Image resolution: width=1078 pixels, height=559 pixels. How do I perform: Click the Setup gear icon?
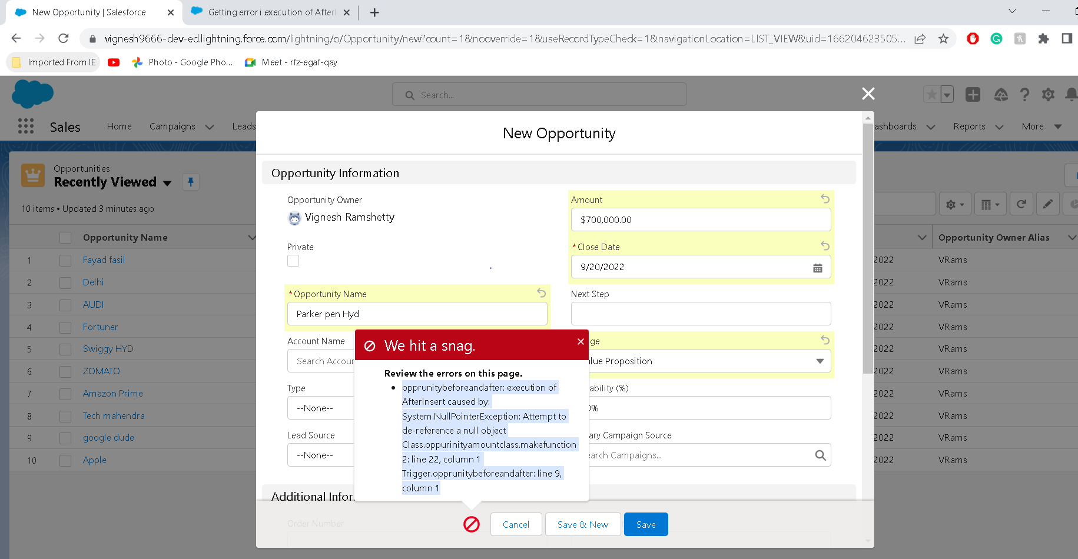(1048, 95)
